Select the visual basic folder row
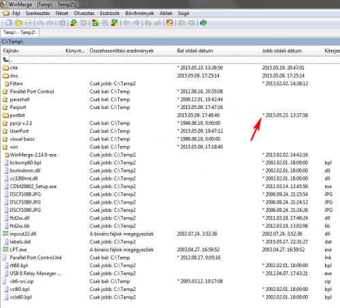The height and width of the screenshot is (308, 340). [x=170, y=139]
